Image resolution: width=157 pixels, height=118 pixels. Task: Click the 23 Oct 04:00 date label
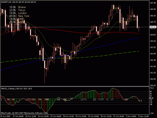56,116
